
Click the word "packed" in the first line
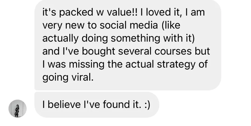tap(76, 12)
